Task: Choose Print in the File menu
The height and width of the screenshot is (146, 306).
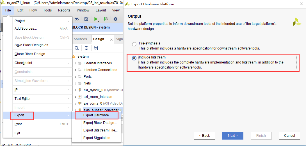Action: click(38, 124)
